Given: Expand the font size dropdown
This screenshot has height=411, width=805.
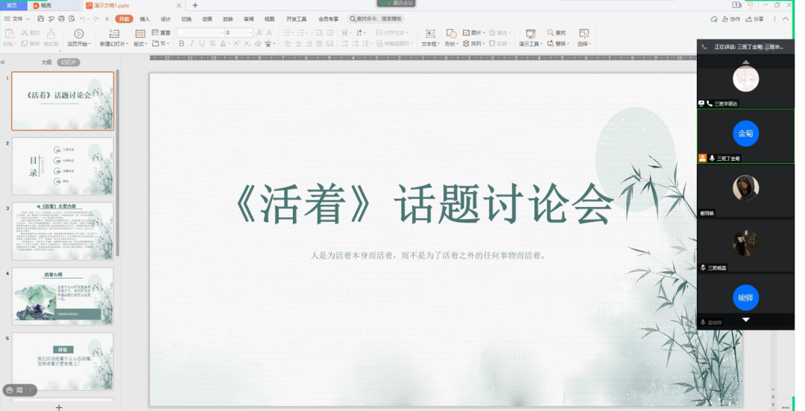Looking at the screenshot, I should pyautogui.click(x=250, y=33).
